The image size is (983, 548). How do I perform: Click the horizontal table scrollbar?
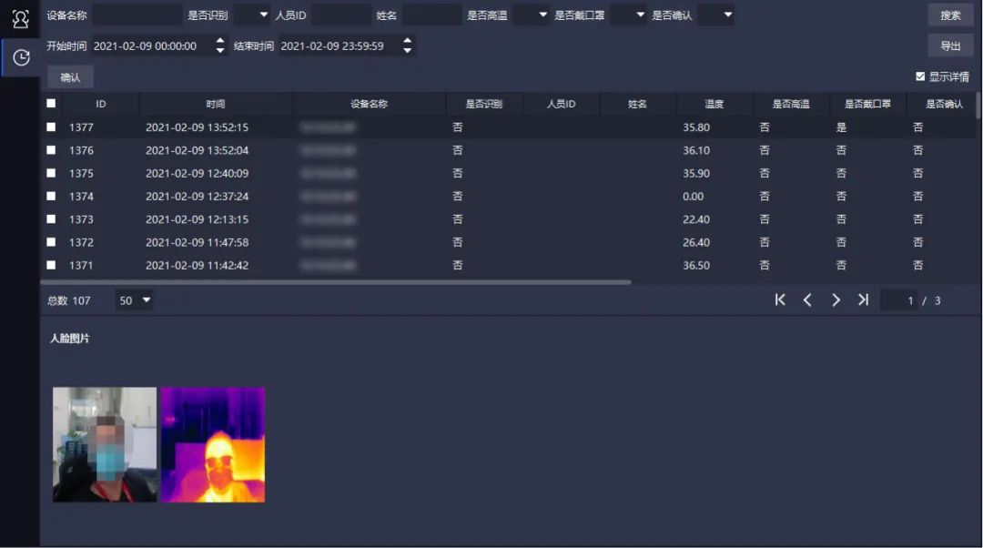[x=337, y=282]
